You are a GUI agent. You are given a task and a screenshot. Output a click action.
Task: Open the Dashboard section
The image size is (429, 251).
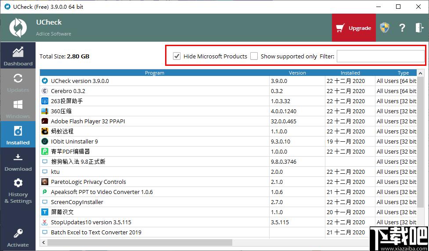(x=18, y=56)
